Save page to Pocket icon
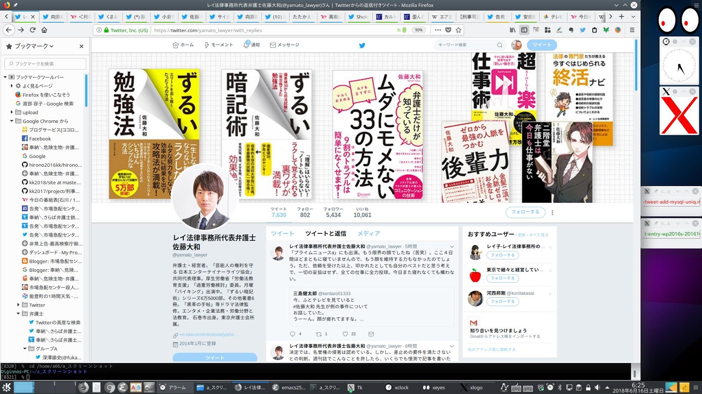Screen dimensions: 702x394 click(448, 30)
